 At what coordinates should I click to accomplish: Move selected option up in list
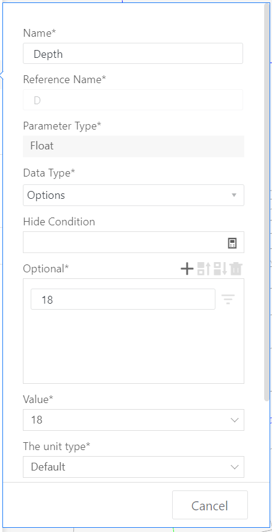(203, 269)
